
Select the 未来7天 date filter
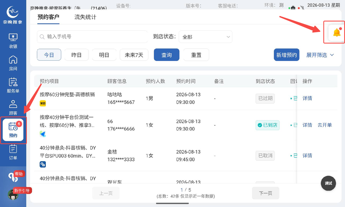click(134, 55)
